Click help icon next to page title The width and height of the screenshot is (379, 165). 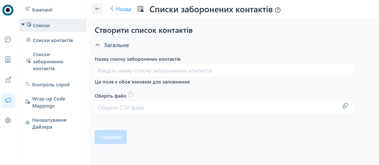[278, 10]
